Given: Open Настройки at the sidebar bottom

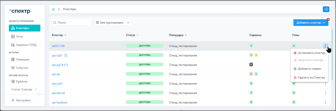Looking at the screenshot, I should coord(23,100).
